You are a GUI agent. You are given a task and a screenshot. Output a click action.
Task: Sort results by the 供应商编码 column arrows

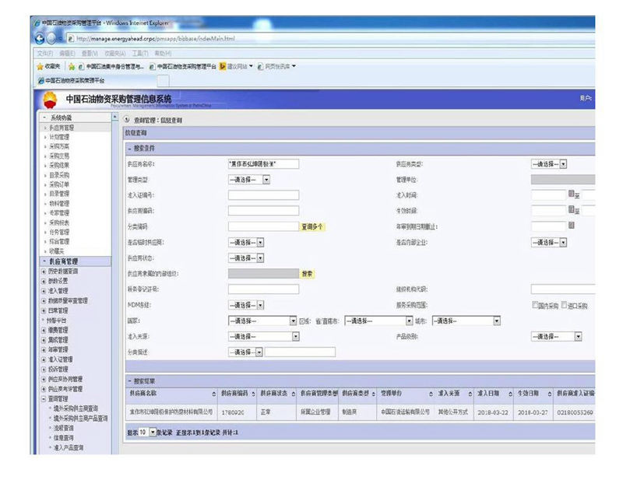coord(253,394)
